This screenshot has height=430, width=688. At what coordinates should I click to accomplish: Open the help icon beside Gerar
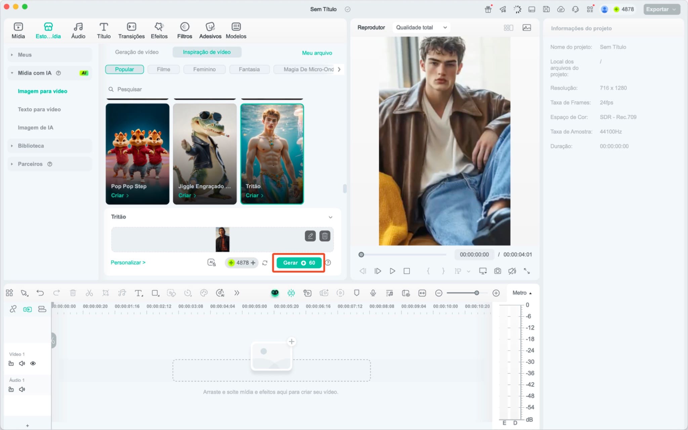point(328,263)
